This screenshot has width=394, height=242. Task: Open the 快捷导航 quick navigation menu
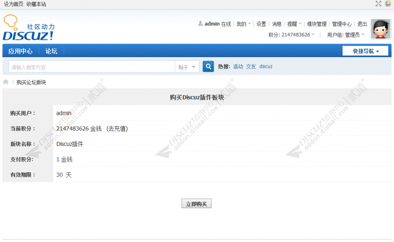[365, 51]
